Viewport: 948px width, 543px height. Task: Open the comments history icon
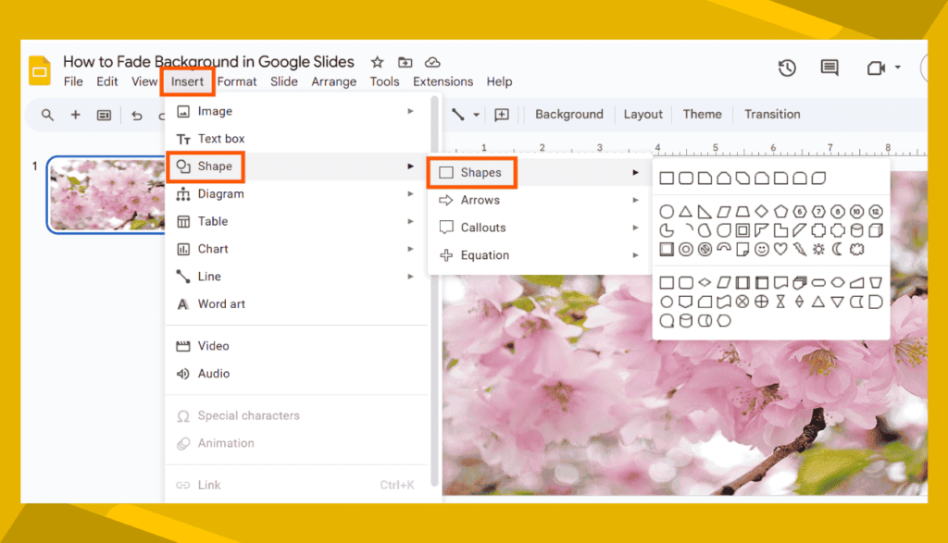pyautogui.click(x=829, y=68)
